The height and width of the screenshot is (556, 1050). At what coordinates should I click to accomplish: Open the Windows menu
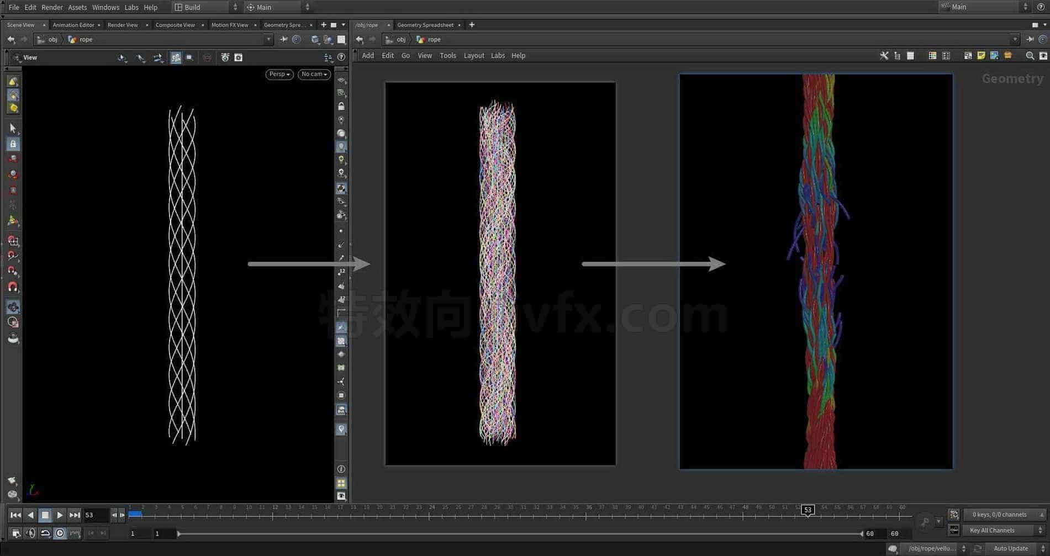(x=105, y=7)
